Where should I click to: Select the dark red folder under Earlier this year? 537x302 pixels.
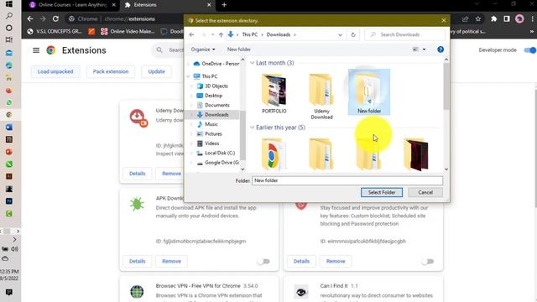coord(416,154)
